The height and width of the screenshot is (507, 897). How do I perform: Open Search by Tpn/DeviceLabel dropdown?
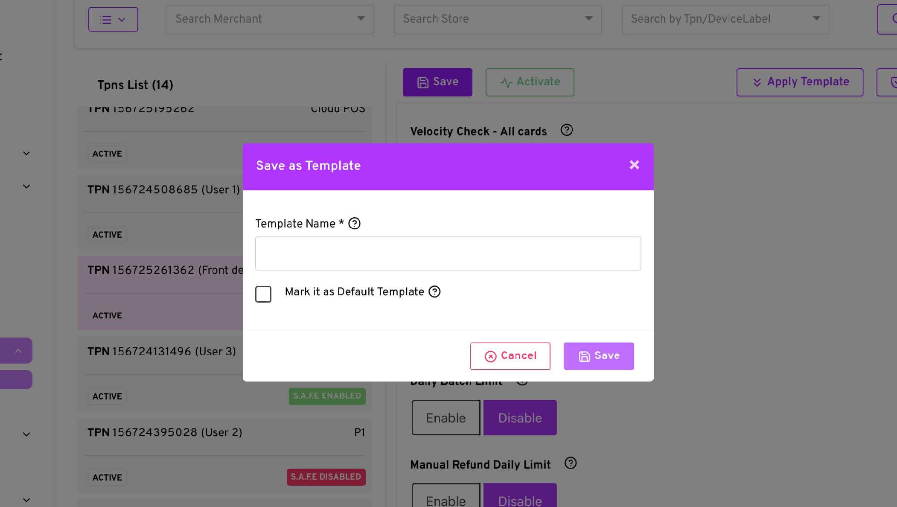(x=725, y=20)
